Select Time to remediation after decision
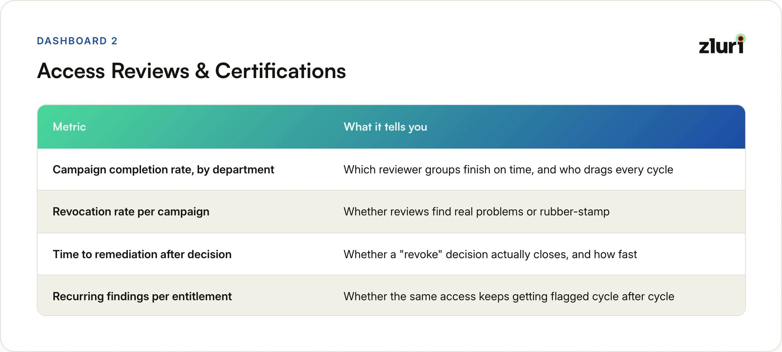Screen dimensions: 782x352 142,254
